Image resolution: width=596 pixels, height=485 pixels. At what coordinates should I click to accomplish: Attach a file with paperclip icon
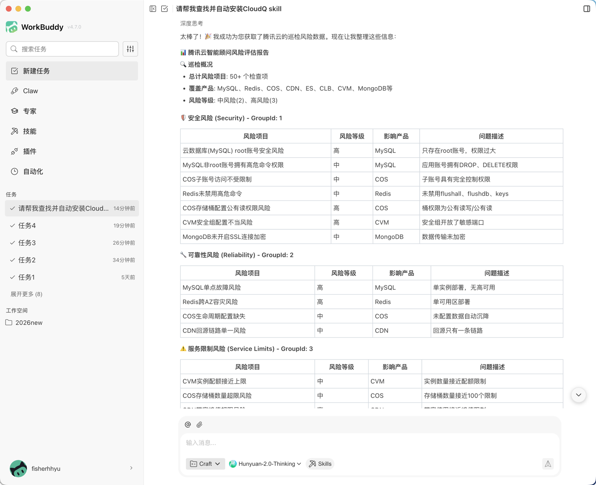click(199, 425)
